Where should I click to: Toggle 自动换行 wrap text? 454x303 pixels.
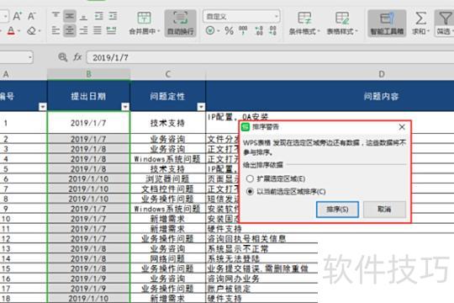tap(181, 24)
